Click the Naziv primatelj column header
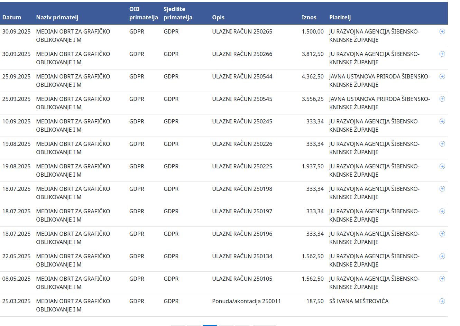 pyautogui.click(x=57, y=17)
